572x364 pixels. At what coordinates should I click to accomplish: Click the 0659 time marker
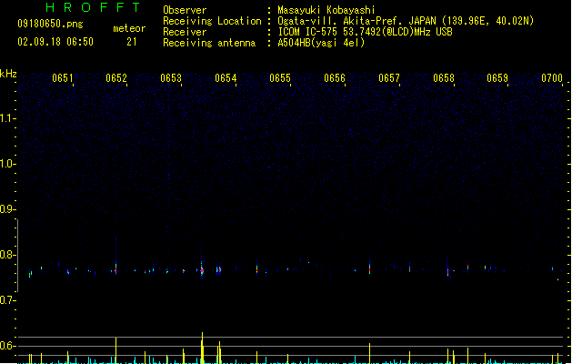coord(497,78)
